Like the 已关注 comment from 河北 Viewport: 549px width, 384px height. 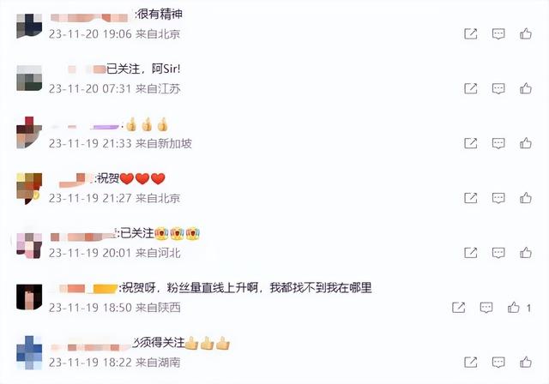tap(526, 253)
